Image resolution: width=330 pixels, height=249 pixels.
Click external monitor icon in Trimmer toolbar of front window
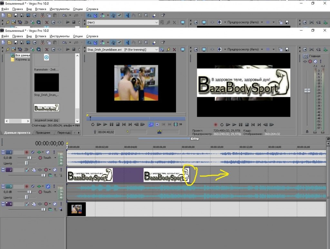click(x=183, y=49)
